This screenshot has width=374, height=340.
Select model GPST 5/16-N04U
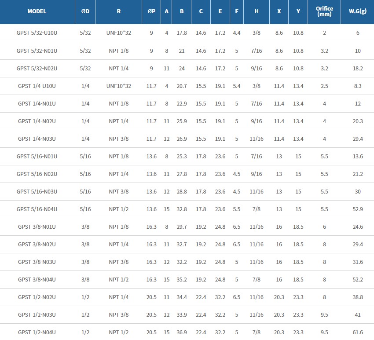point(37,209)
